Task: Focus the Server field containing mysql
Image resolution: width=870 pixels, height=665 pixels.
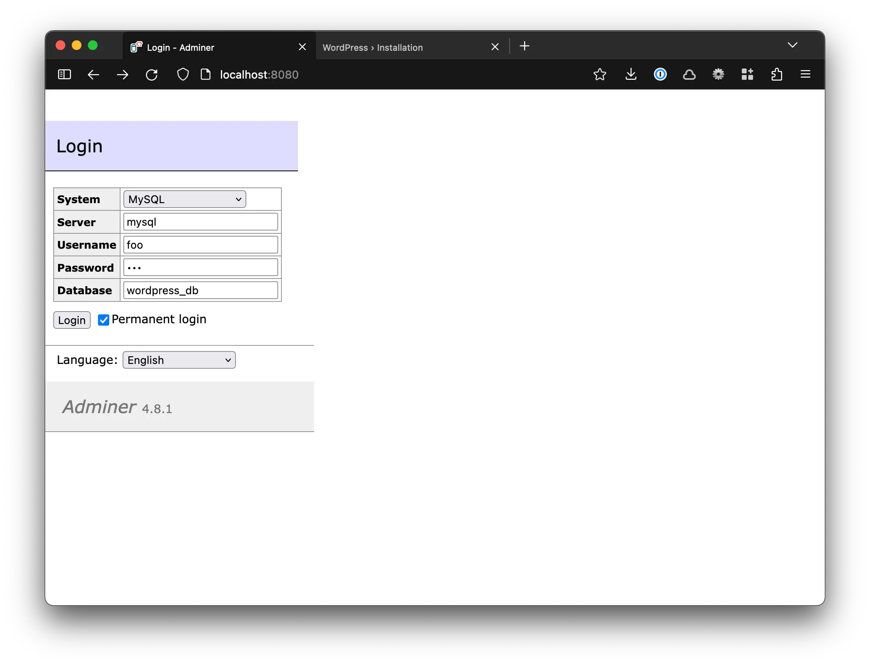Action: pyautogui.click(x=201, y=222)
